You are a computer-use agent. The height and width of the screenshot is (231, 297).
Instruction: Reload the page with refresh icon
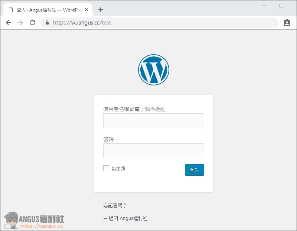pyautogui.click(x=32, y=23)
